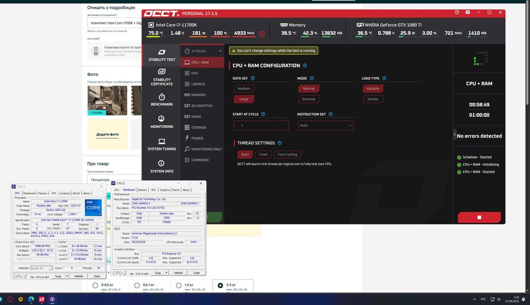The image size is (530, 305).
Task: Show hidden system tray icons chevron
Action: click(x=474, y=299)
